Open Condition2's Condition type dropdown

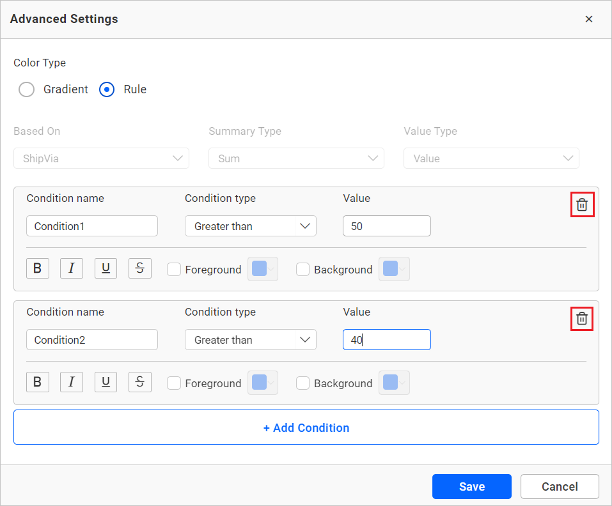tap(250, 340)
